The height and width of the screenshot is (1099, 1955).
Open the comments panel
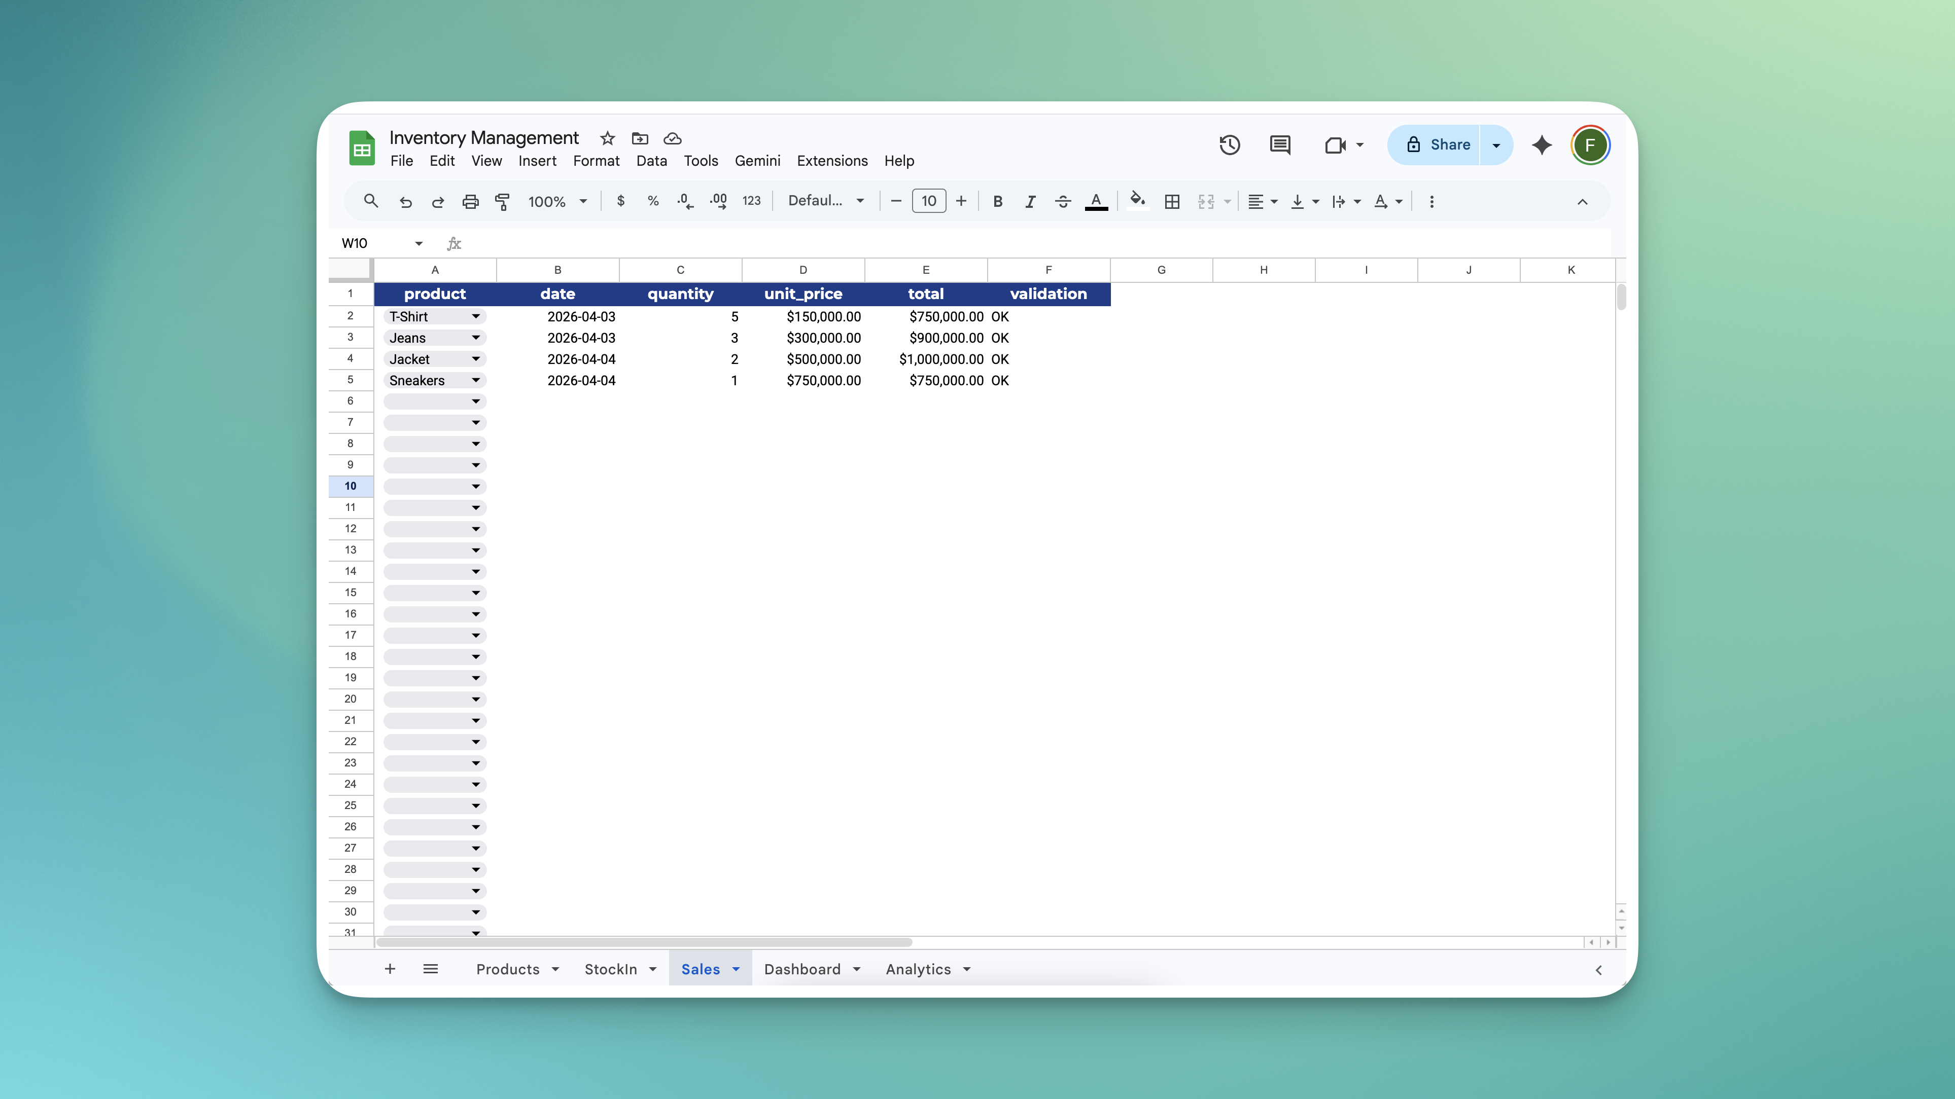click(1279, 145)
